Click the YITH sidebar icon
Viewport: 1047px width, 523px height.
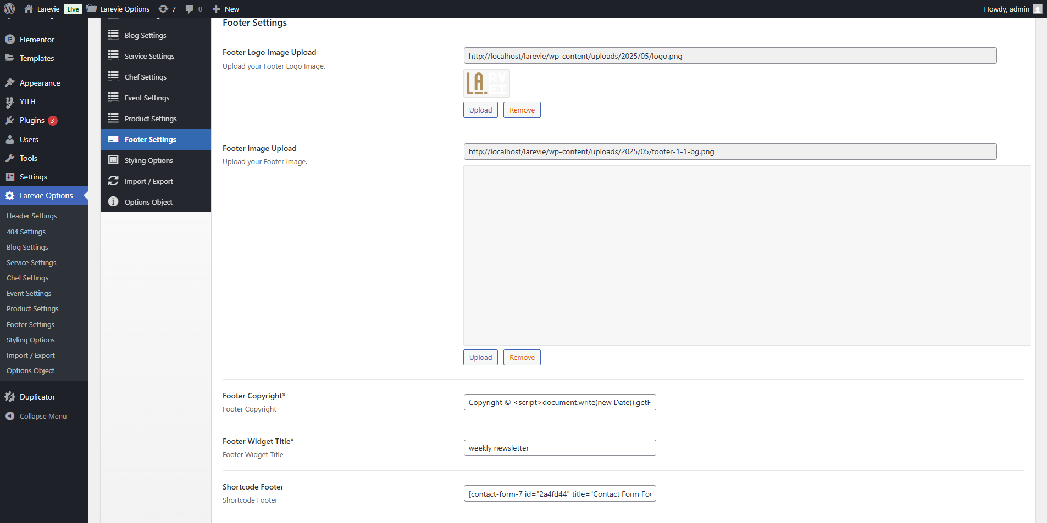click(x=10, y=102)
